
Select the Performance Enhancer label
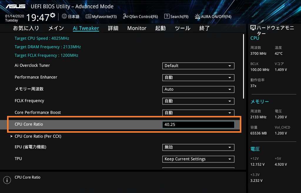pos(36,77)
